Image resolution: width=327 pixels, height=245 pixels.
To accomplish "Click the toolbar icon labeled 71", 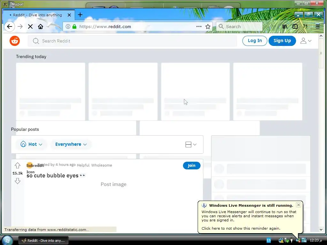I will click(x=305, y=26).
